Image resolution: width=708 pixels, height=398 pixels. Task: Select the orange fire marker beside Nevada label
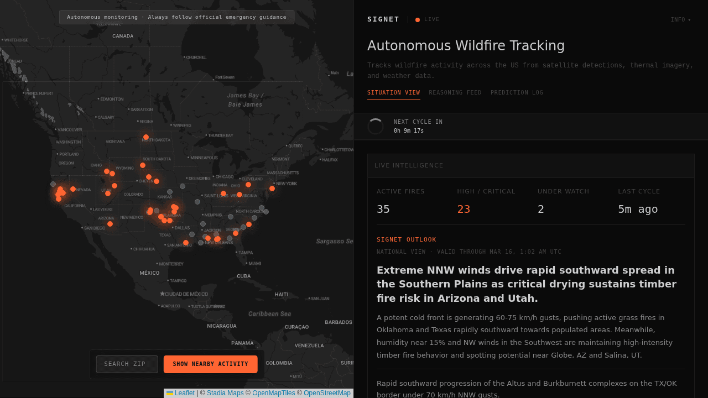point(73,189)
